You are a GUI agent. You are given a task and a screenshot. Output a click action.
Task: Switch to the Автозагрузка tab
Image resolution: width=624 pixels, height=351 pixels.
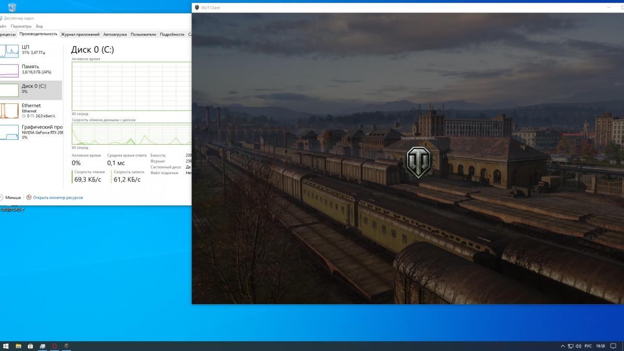click(x=115, y=34)
